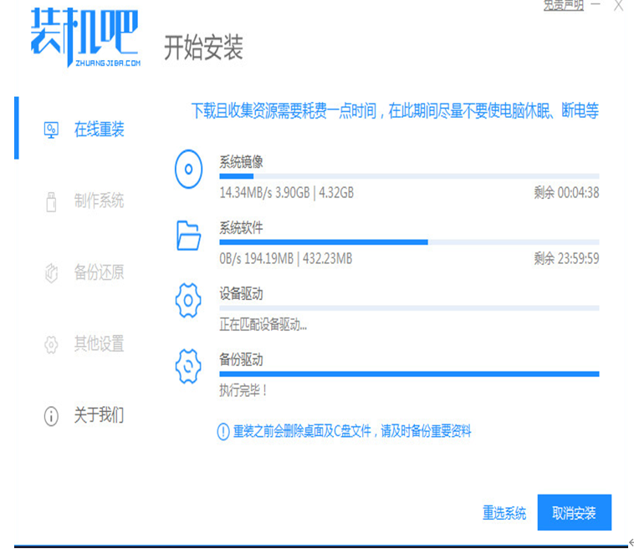
Task: Click the 系统镜像 disc icon
Action: point(189,171)
